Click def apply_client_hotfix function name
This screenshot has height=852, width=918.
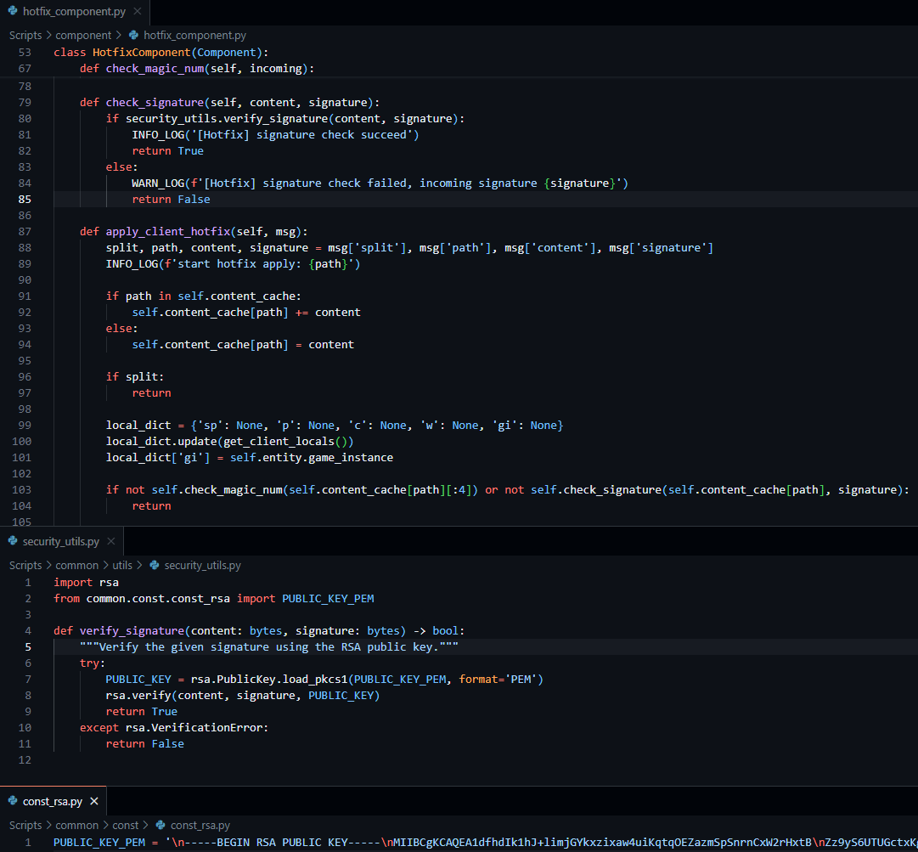point(168,231)
